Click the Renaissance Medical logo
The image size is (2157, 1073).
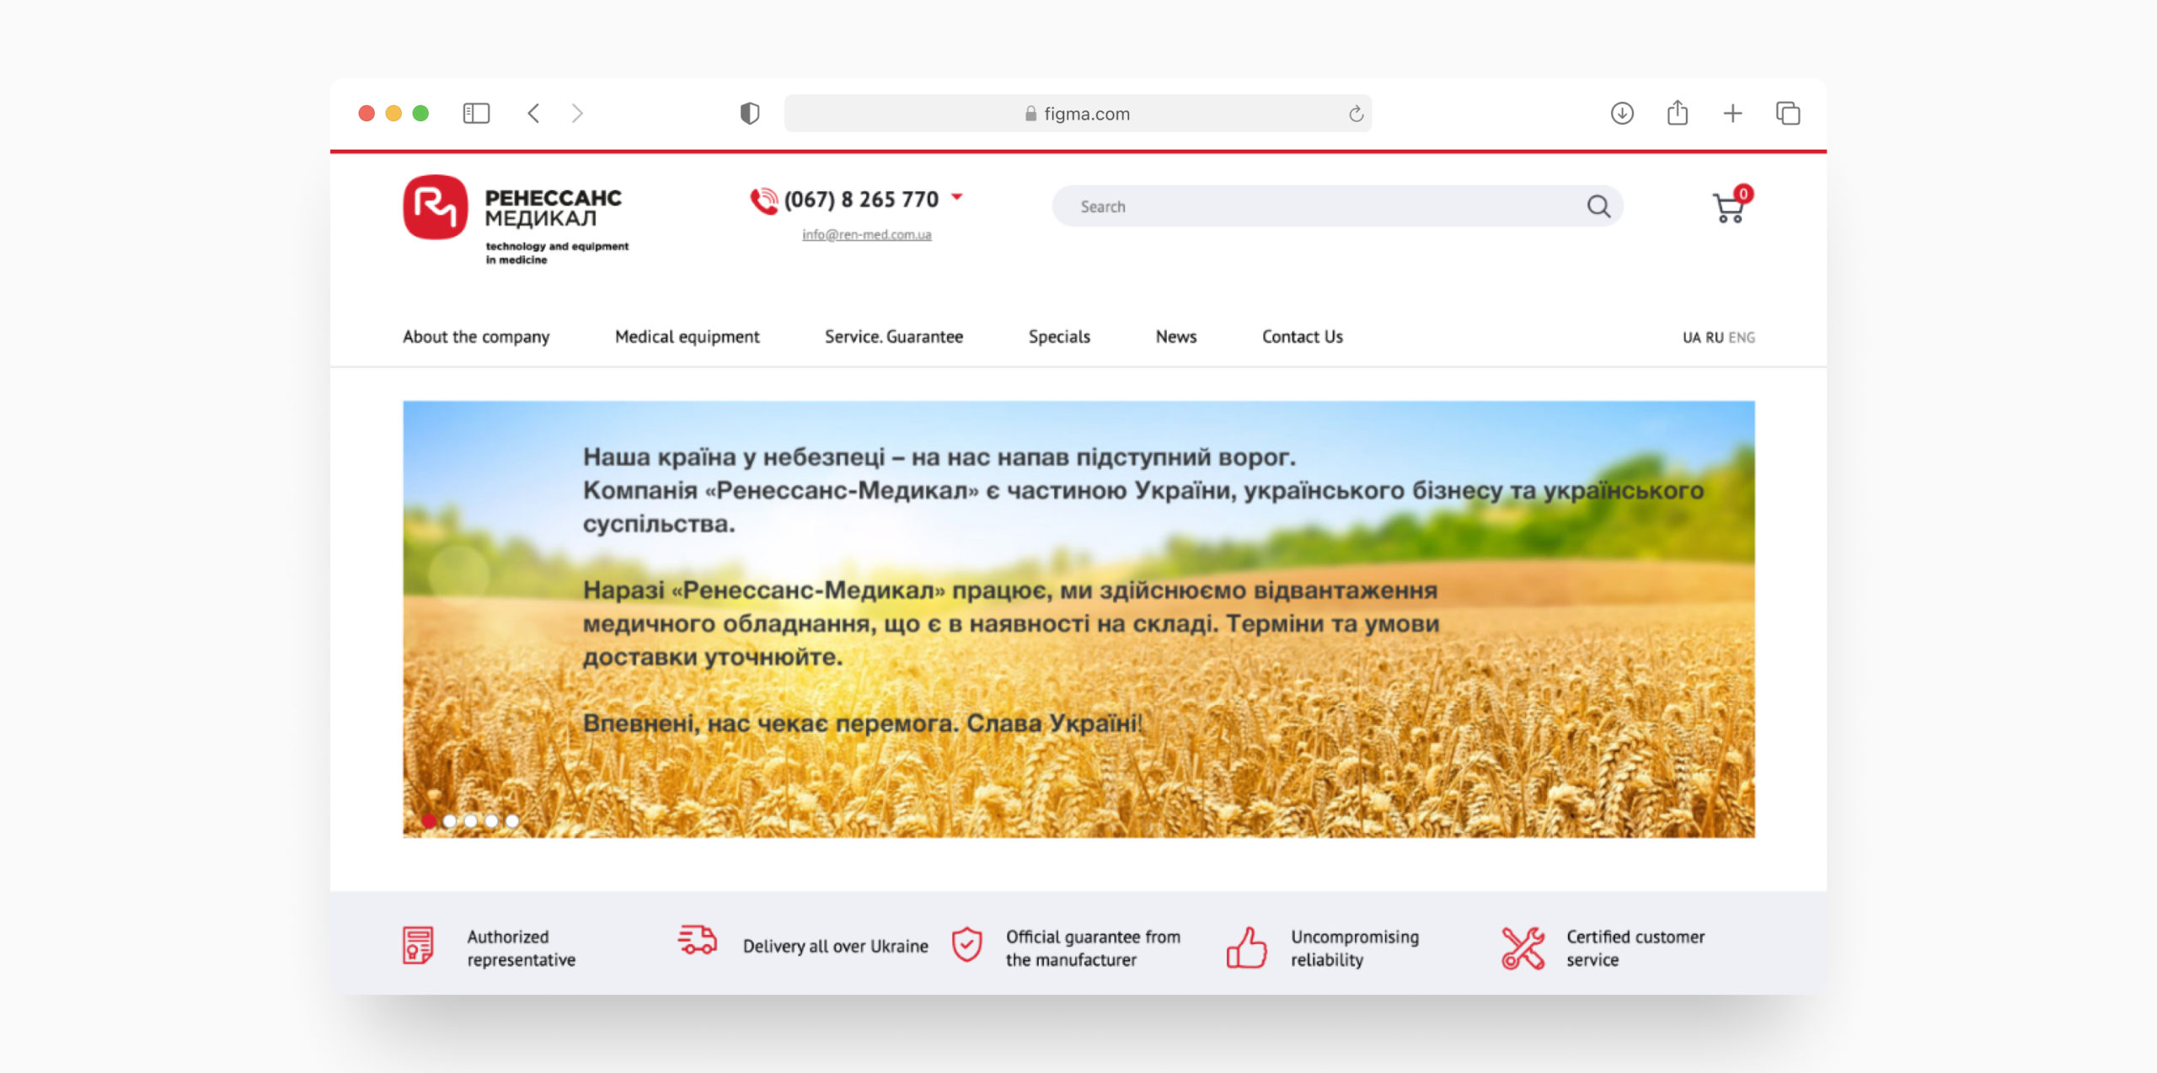435,207
